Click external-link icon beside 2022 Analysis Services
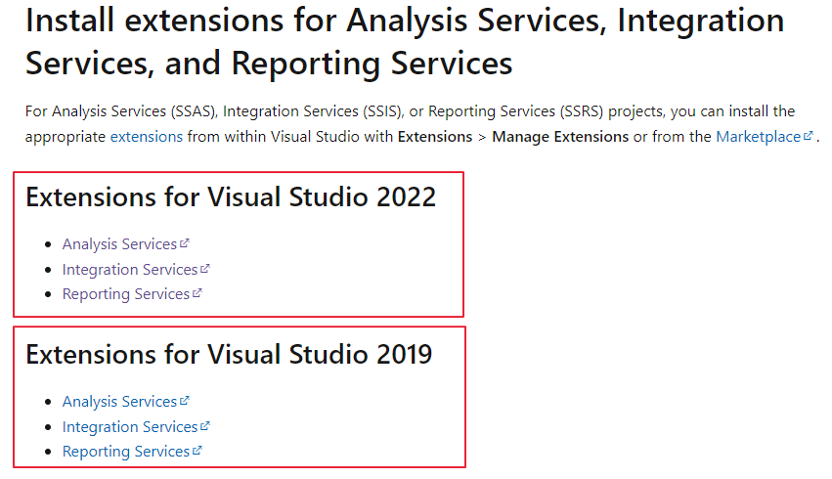This screenshot has width=832, height=479. click(x=185, y=243)
